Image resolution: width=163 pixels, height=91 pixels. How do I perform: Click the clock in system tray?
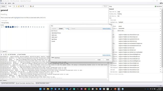[159, 89]
